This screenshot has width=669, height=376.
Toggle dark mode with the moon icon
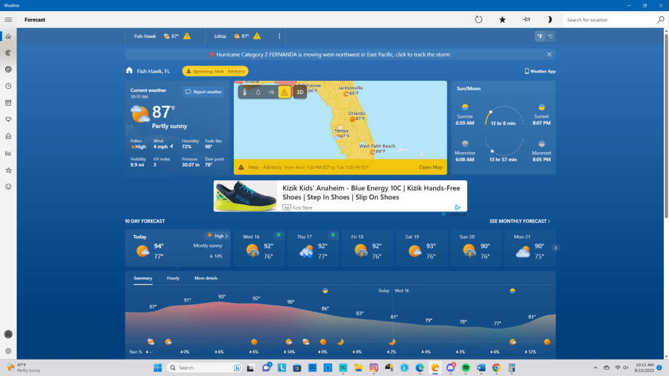[x=549, y=20]
